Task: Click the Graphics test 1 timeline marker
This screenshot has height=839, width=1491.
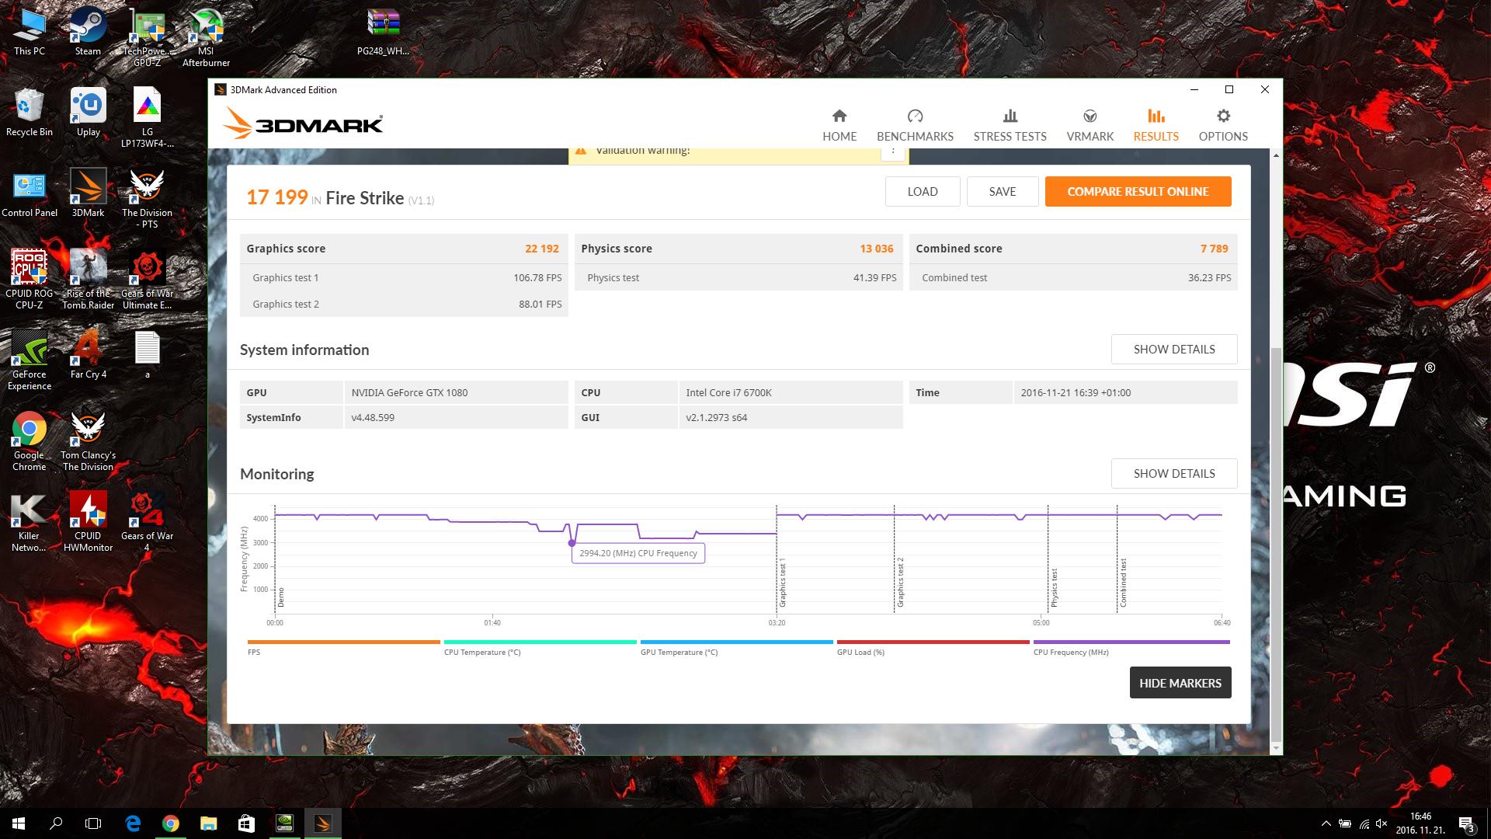Action: click(x=783, y=582)
